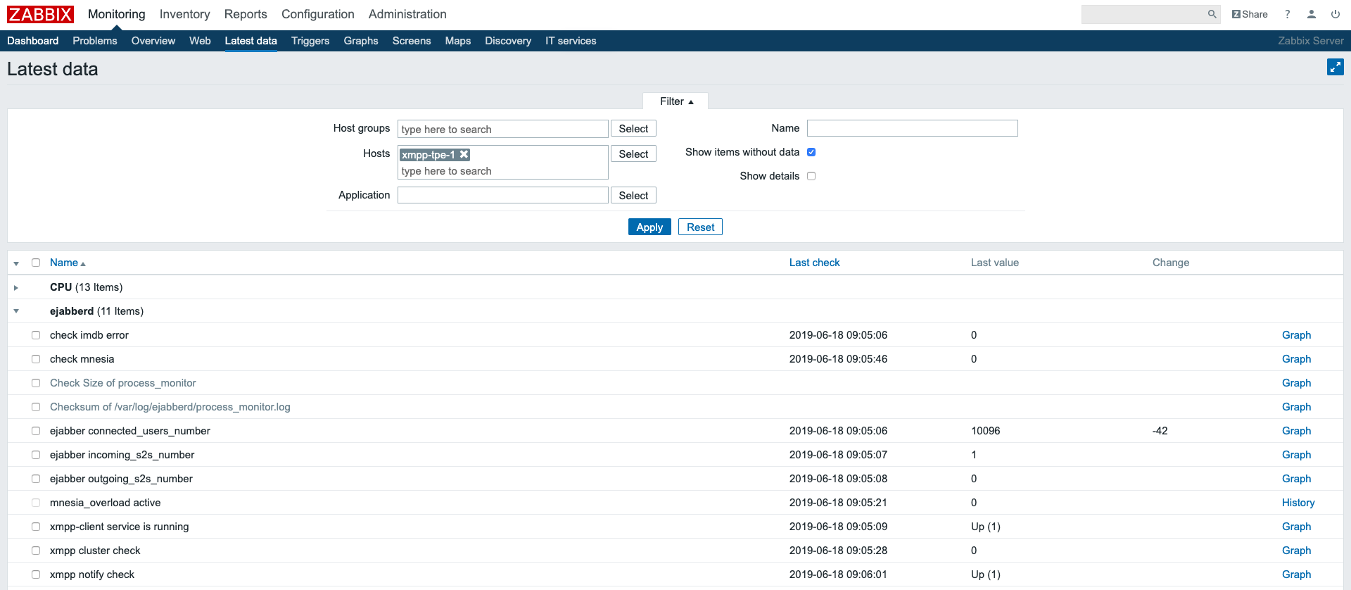The width and height of the screenshot is (1351, 590).
Task: Sort the table by Name column
Action: [64, 263]
